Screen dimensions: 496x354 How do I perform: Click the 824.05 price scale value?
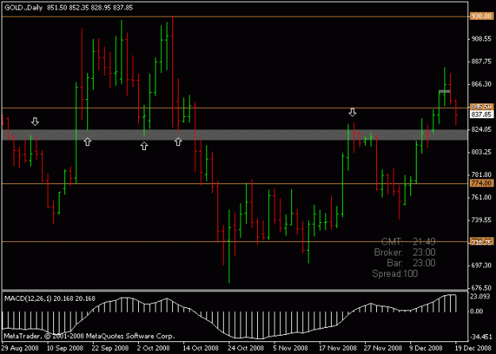point(481,129)
